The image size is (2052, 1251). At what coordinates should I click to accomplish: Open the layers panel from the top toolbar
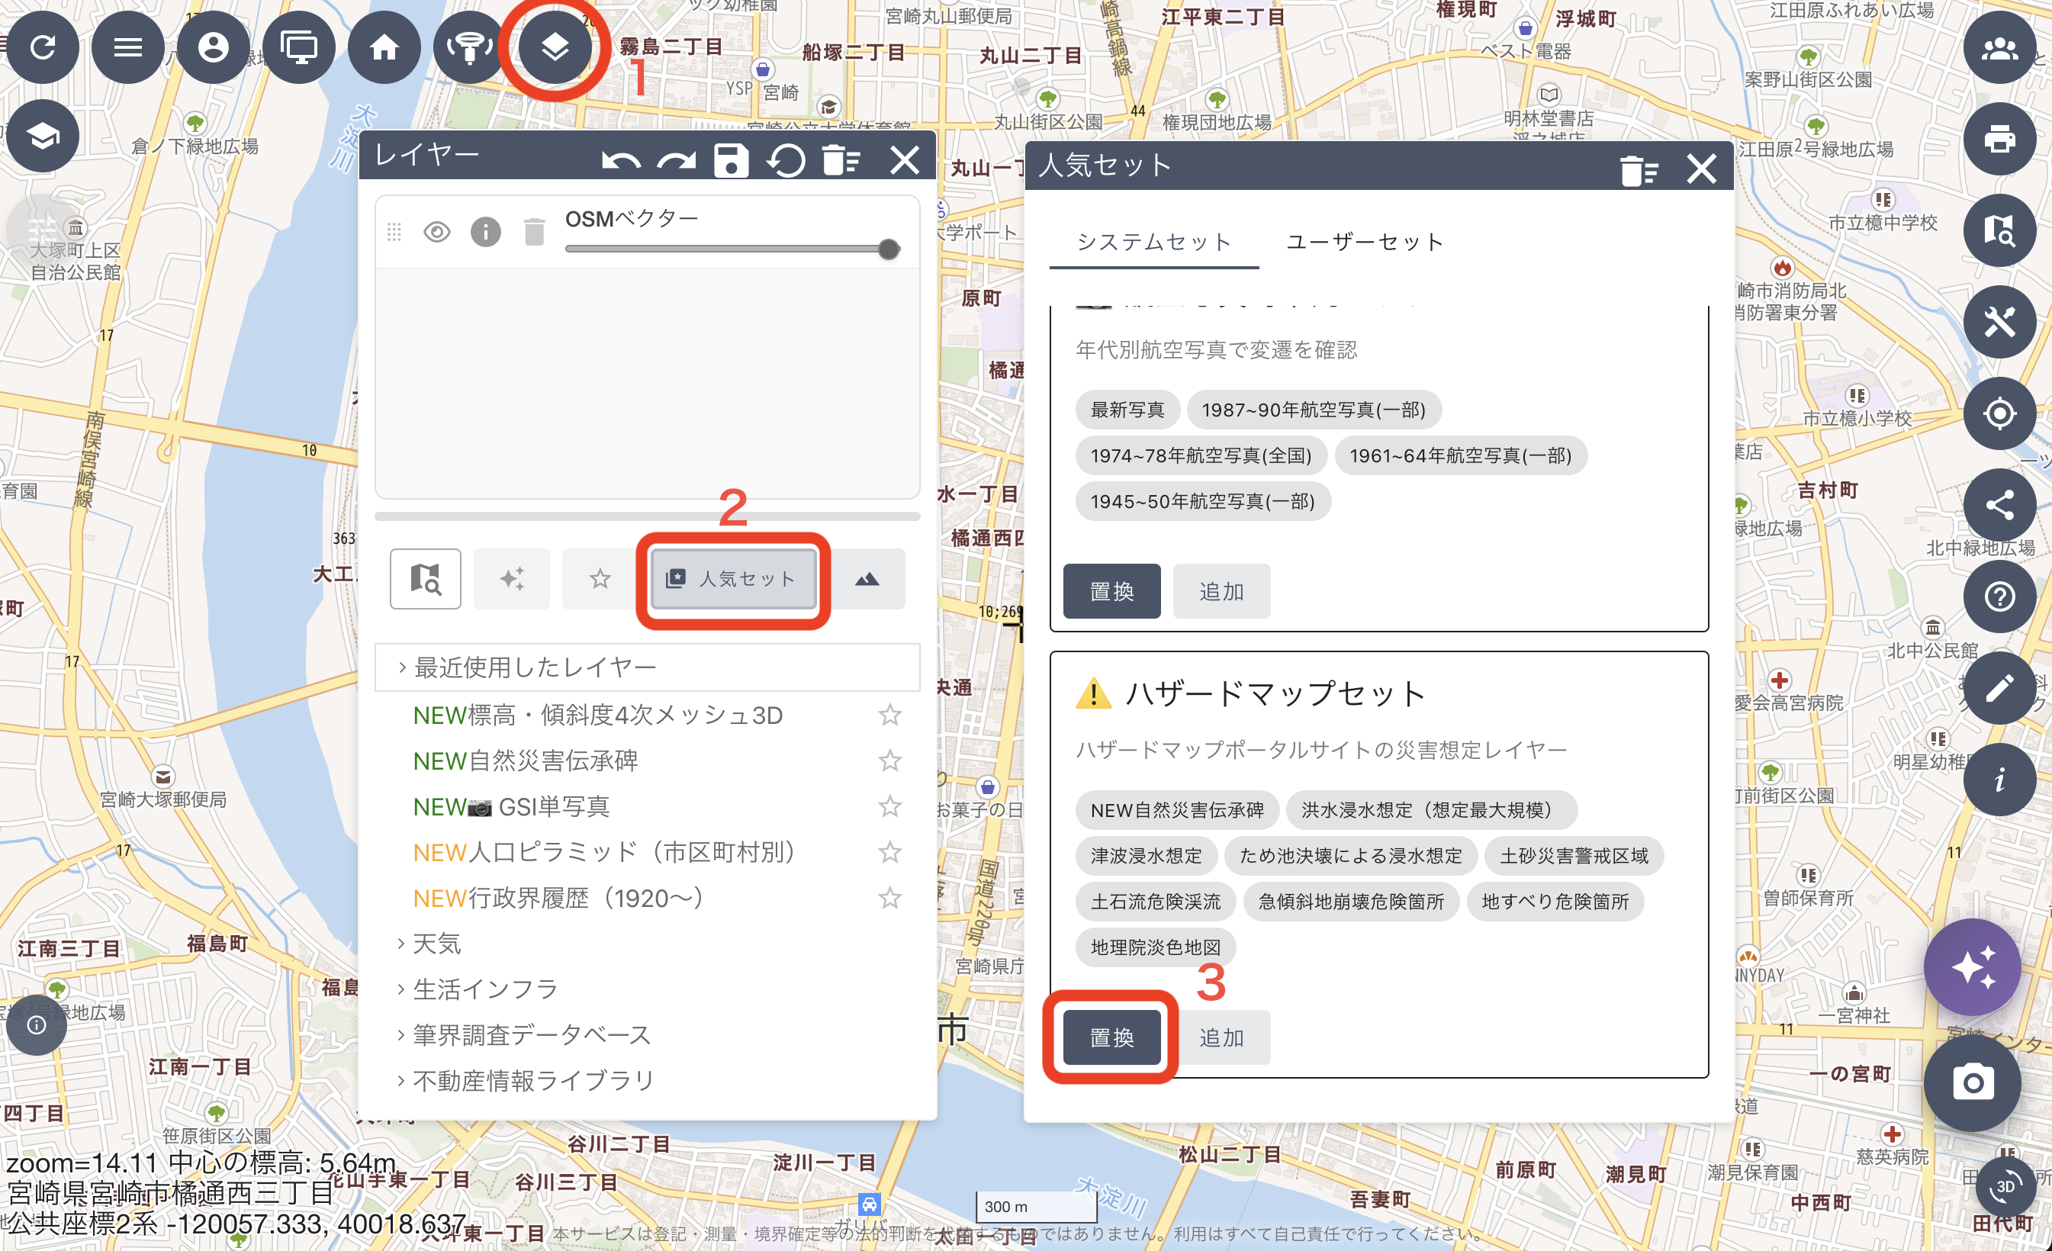[555, 47]
